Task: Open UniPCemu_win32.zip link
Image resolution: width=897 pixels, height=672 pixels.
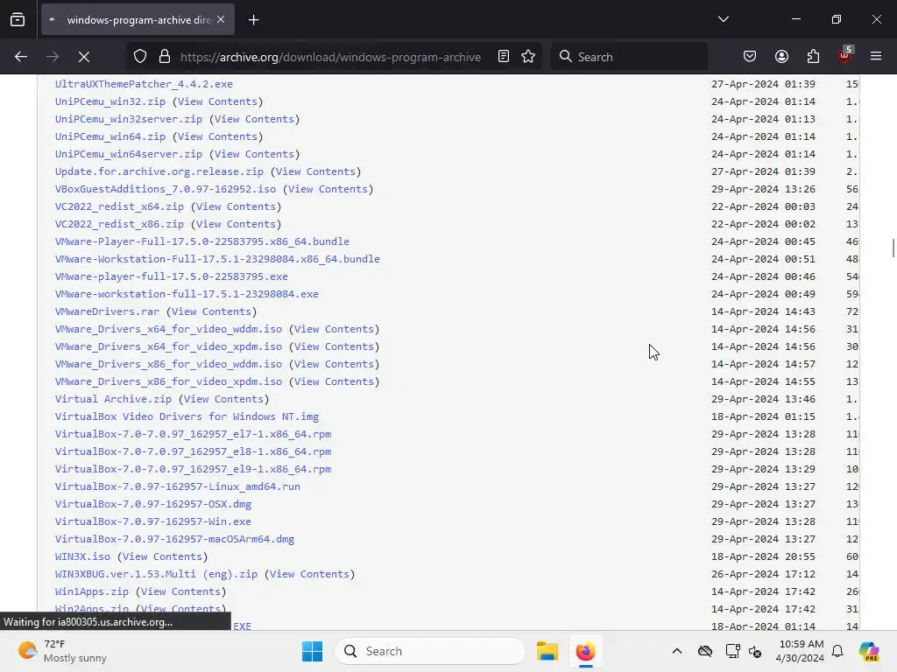Action: point(109,101)
